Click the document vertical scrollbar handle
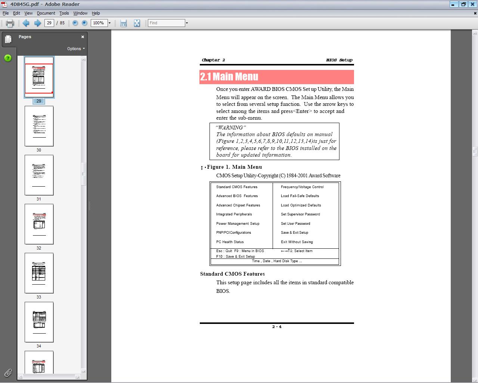This screenshot has width=478, height=383. coord(475,151)
